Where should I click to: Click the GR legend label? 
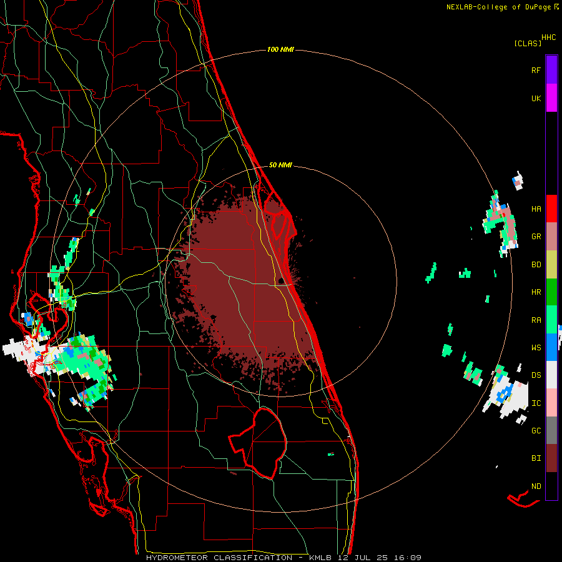[x=536, y=237]
